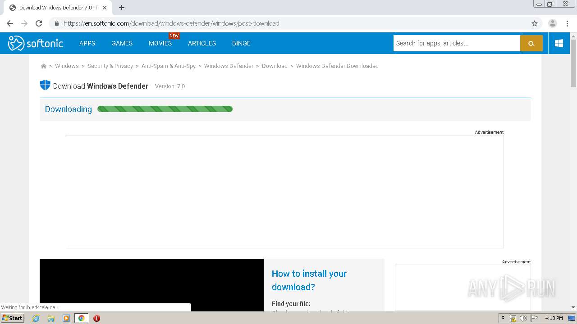Click the Anti-Spam & Anti-Spy breadcrumb
Image resolution: width=577 pixels, height=324 pixels.
169,66
